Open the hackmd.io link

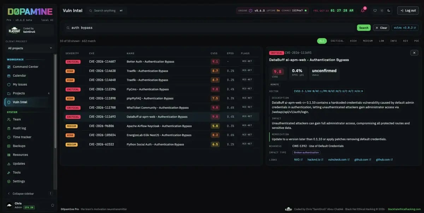[x=315, y=160]
